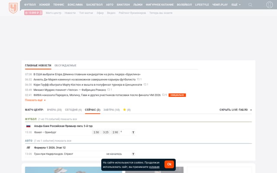The width and height of the screenshot is (277, 173).
Task: Open comments icon on Mudryk news
Action: tap(109, 90)
